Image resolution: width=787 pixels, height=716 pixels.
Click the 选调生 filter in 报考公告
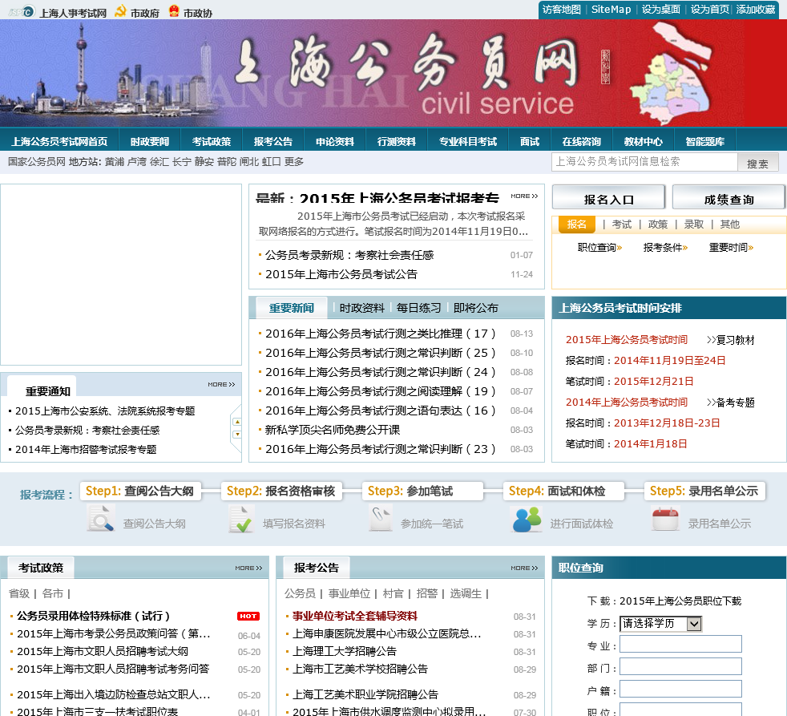coord(466,593)
